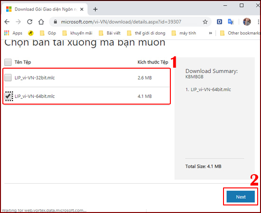The height and width of the screenshot is (213, 261).
Task: Maximize the Chrome window
Action: pyautogui.click(x=242, y=6)
